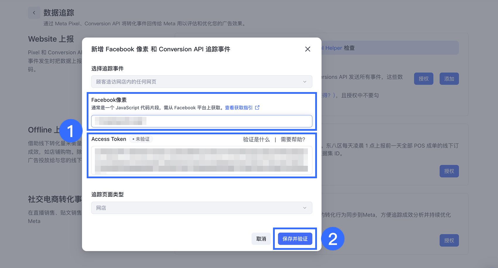The width and height of the screenshot is (498, 268).
Task: Click the 追踪页面类型 label
Action: click(108, 194)
